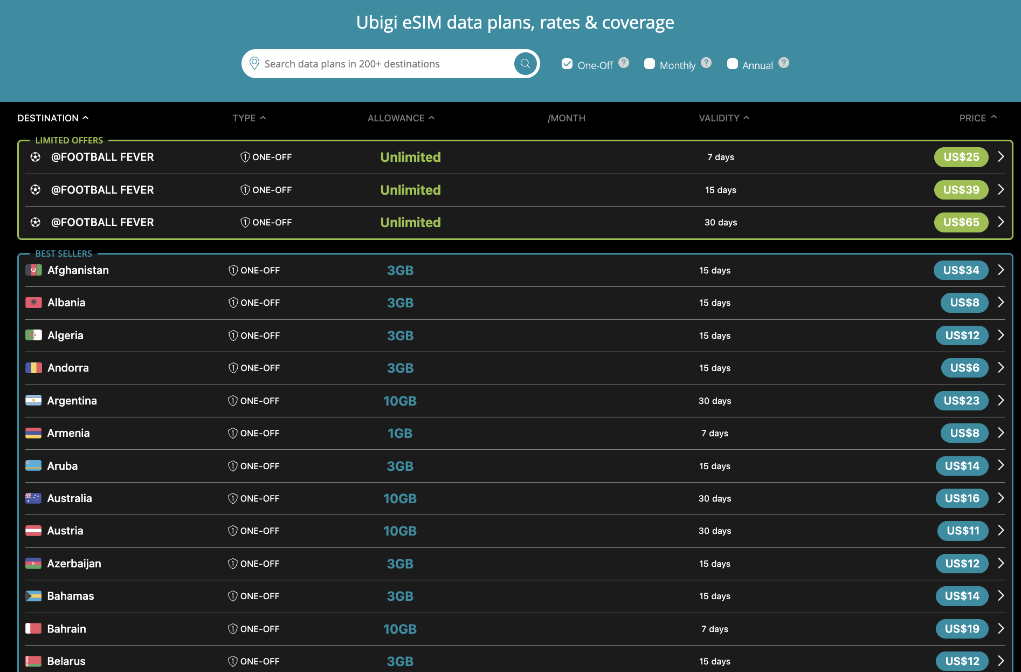The height and width of the screenshot is (672, 1021).
Task: Select the Australia US$16 price button
Action: [962, 498]
